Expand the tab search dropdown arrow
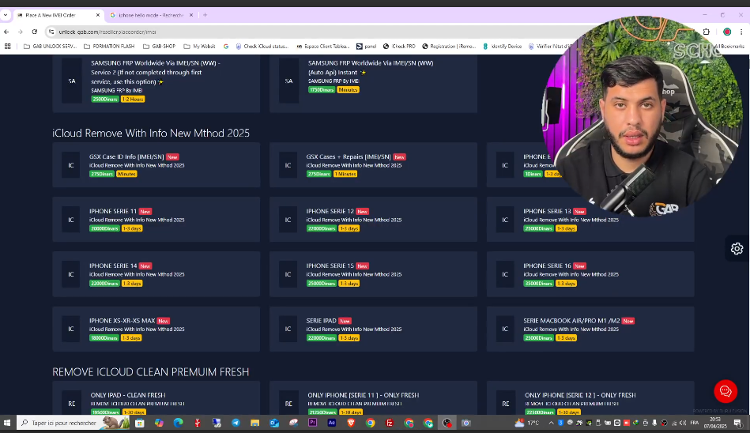The height and width of the screenshot is (433, 750). tap(6, 15)
